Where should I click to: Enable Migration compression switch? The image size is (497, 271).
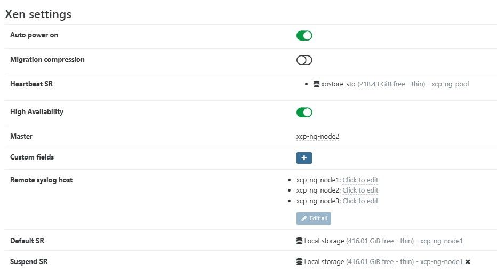304,60
